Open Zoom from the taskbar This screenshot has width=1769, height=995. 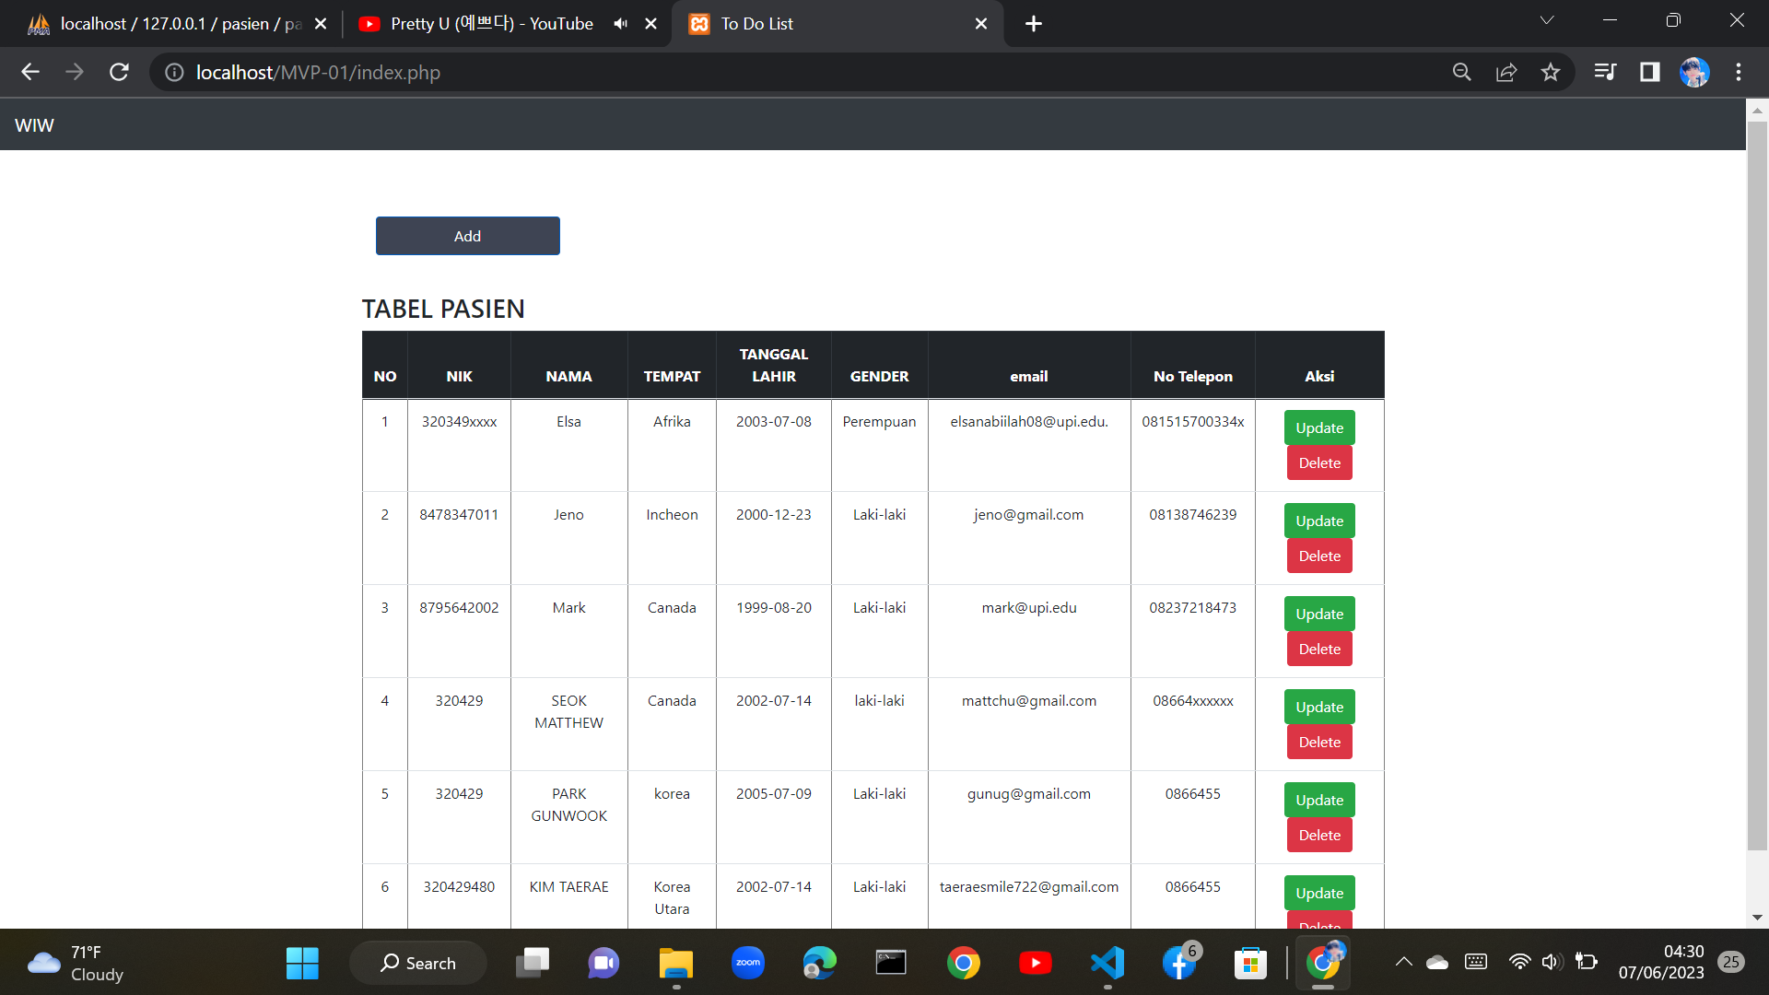pyautogui.click(x=747, y=962)
